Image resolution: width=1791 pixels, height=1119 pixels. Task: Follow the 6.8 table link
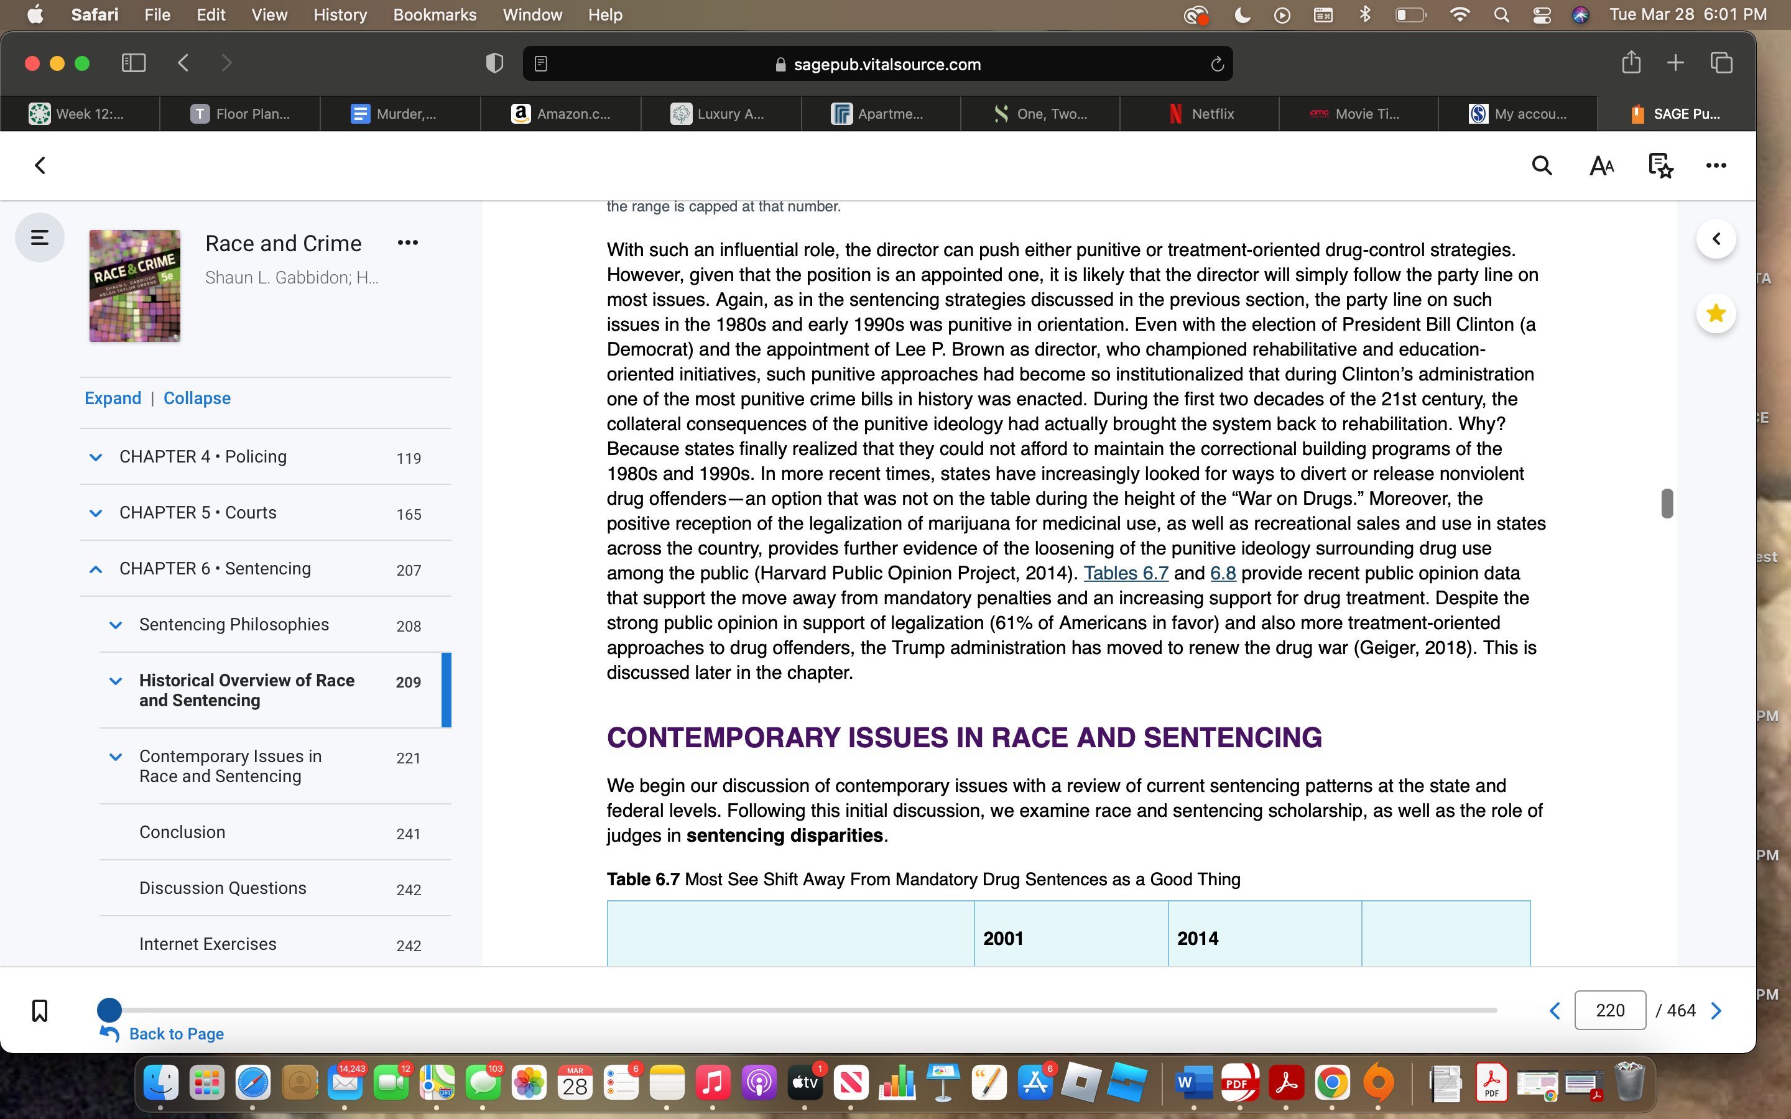1223,573
